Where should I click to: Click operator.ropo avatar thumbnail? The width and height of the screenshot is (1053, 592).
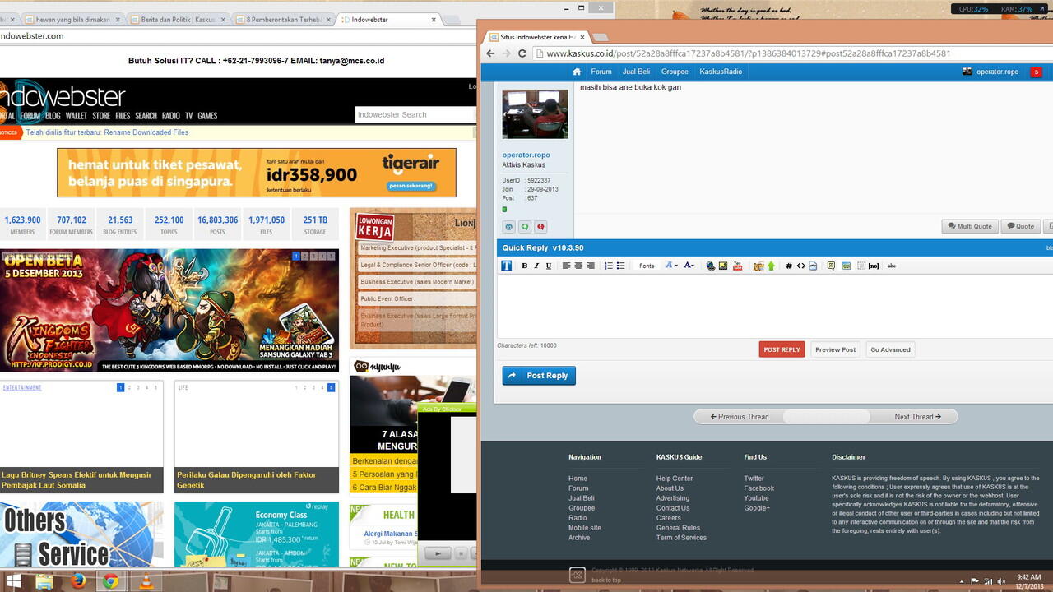pyautogui.click(x=535, y=113)
